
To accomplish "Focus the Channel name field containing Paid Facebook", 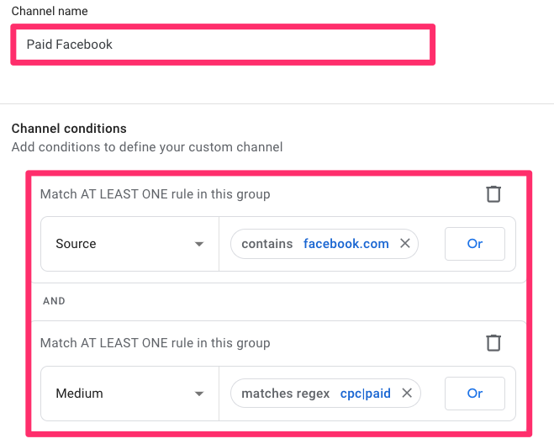I will (223, 45).
